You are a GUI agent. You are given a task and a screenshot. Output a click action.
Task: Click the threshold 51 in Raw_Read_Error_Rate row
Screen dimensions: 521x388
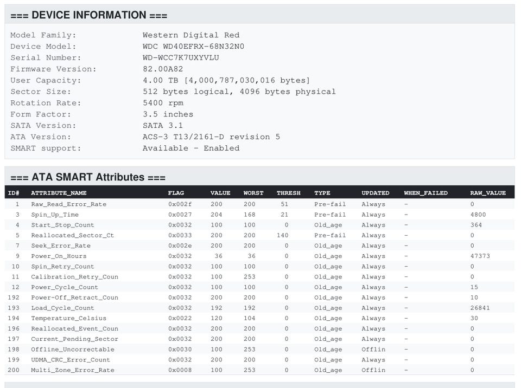(x=284, y=204)
